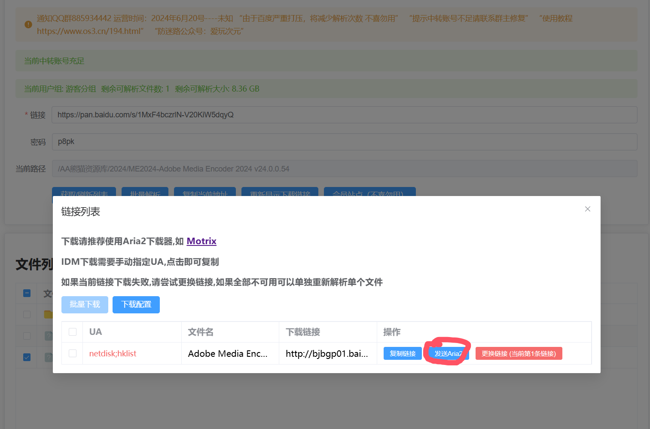Click the red 更换链接 button

pyautogui.click(x=519, y=353)
